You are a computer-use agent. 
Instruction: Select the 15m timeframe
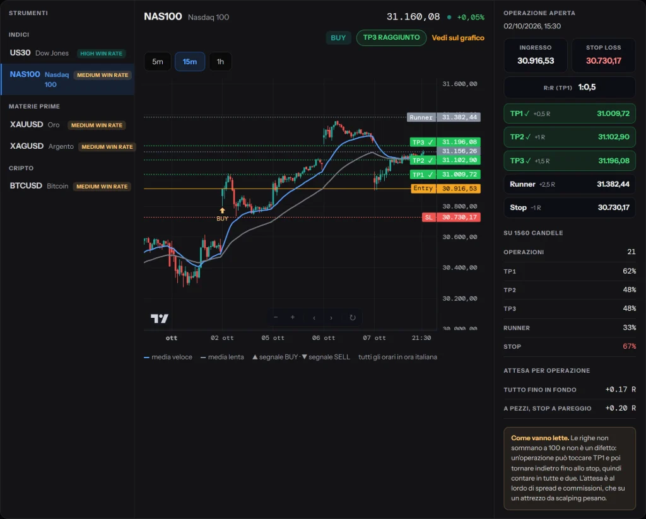(189, 61)
